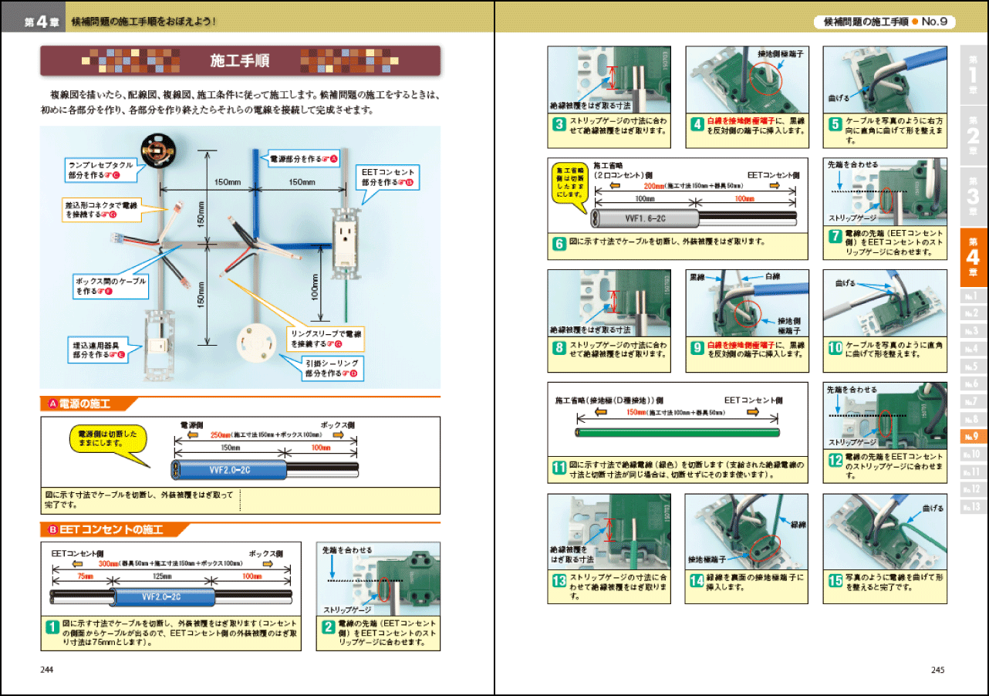The height and width of the screenshot is (696, 989).
Task: Click the step 1 number badge
Action: (x=50, y=628)
